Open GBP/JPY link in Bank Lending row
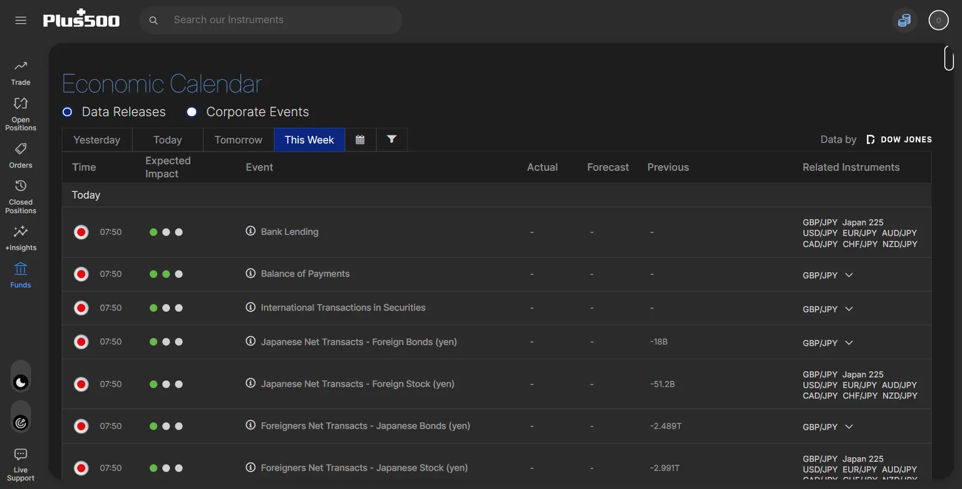Screen dimensions: 962x489 point(820,222)
